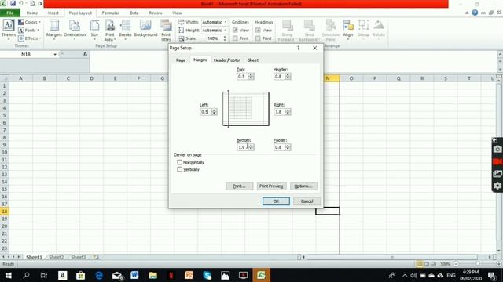The height and width of the screenshot is (282, 503).
Task: Click the Windows Start button
Action: pos(9,275)
